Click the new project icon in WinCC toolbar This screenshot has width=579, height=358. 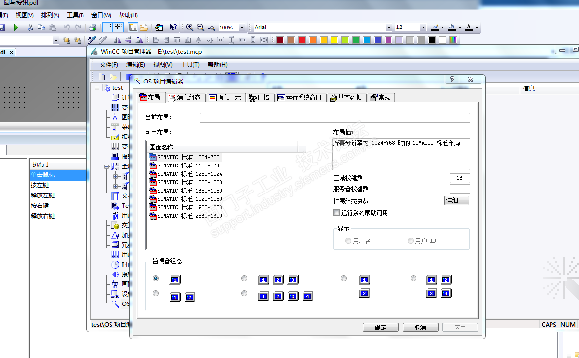102,77
